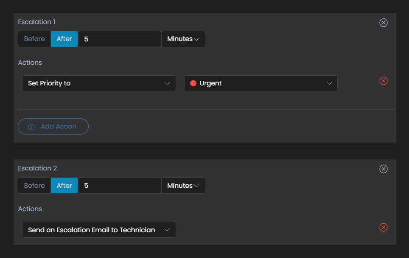This screenshot has height=258, width=409.
Task: Click the red Urgent priority color dot
Action: [193, 83]
